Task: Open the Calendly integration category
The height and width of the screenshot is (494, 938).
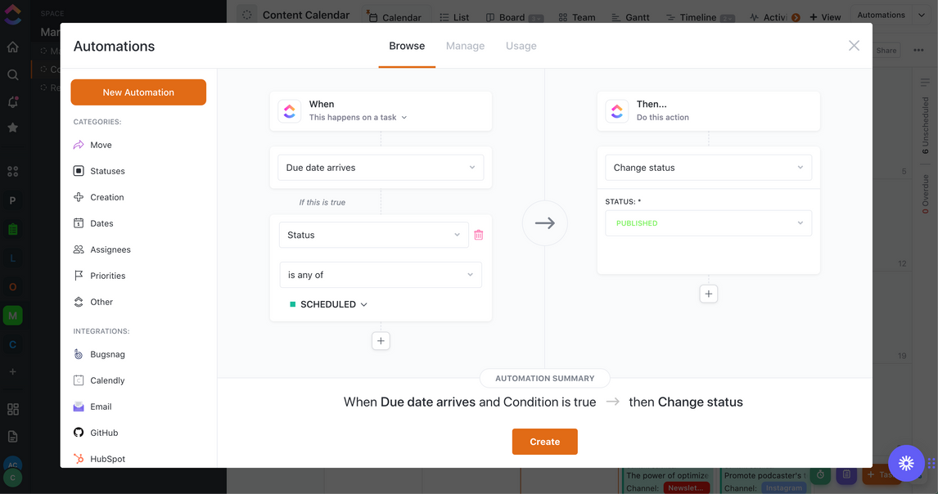Action: pos(107,380)
